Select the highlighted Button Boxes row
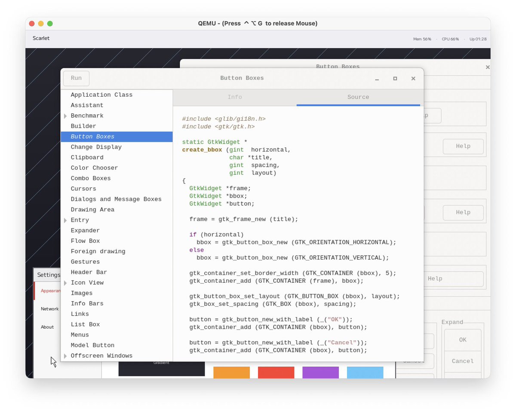The height and width of the screenshot is (412, 516). pyautogui.click(x=117, y=137)
